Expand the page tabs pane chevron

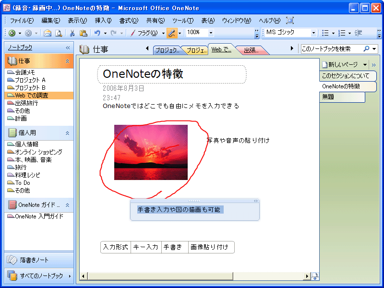pos(373,65)
